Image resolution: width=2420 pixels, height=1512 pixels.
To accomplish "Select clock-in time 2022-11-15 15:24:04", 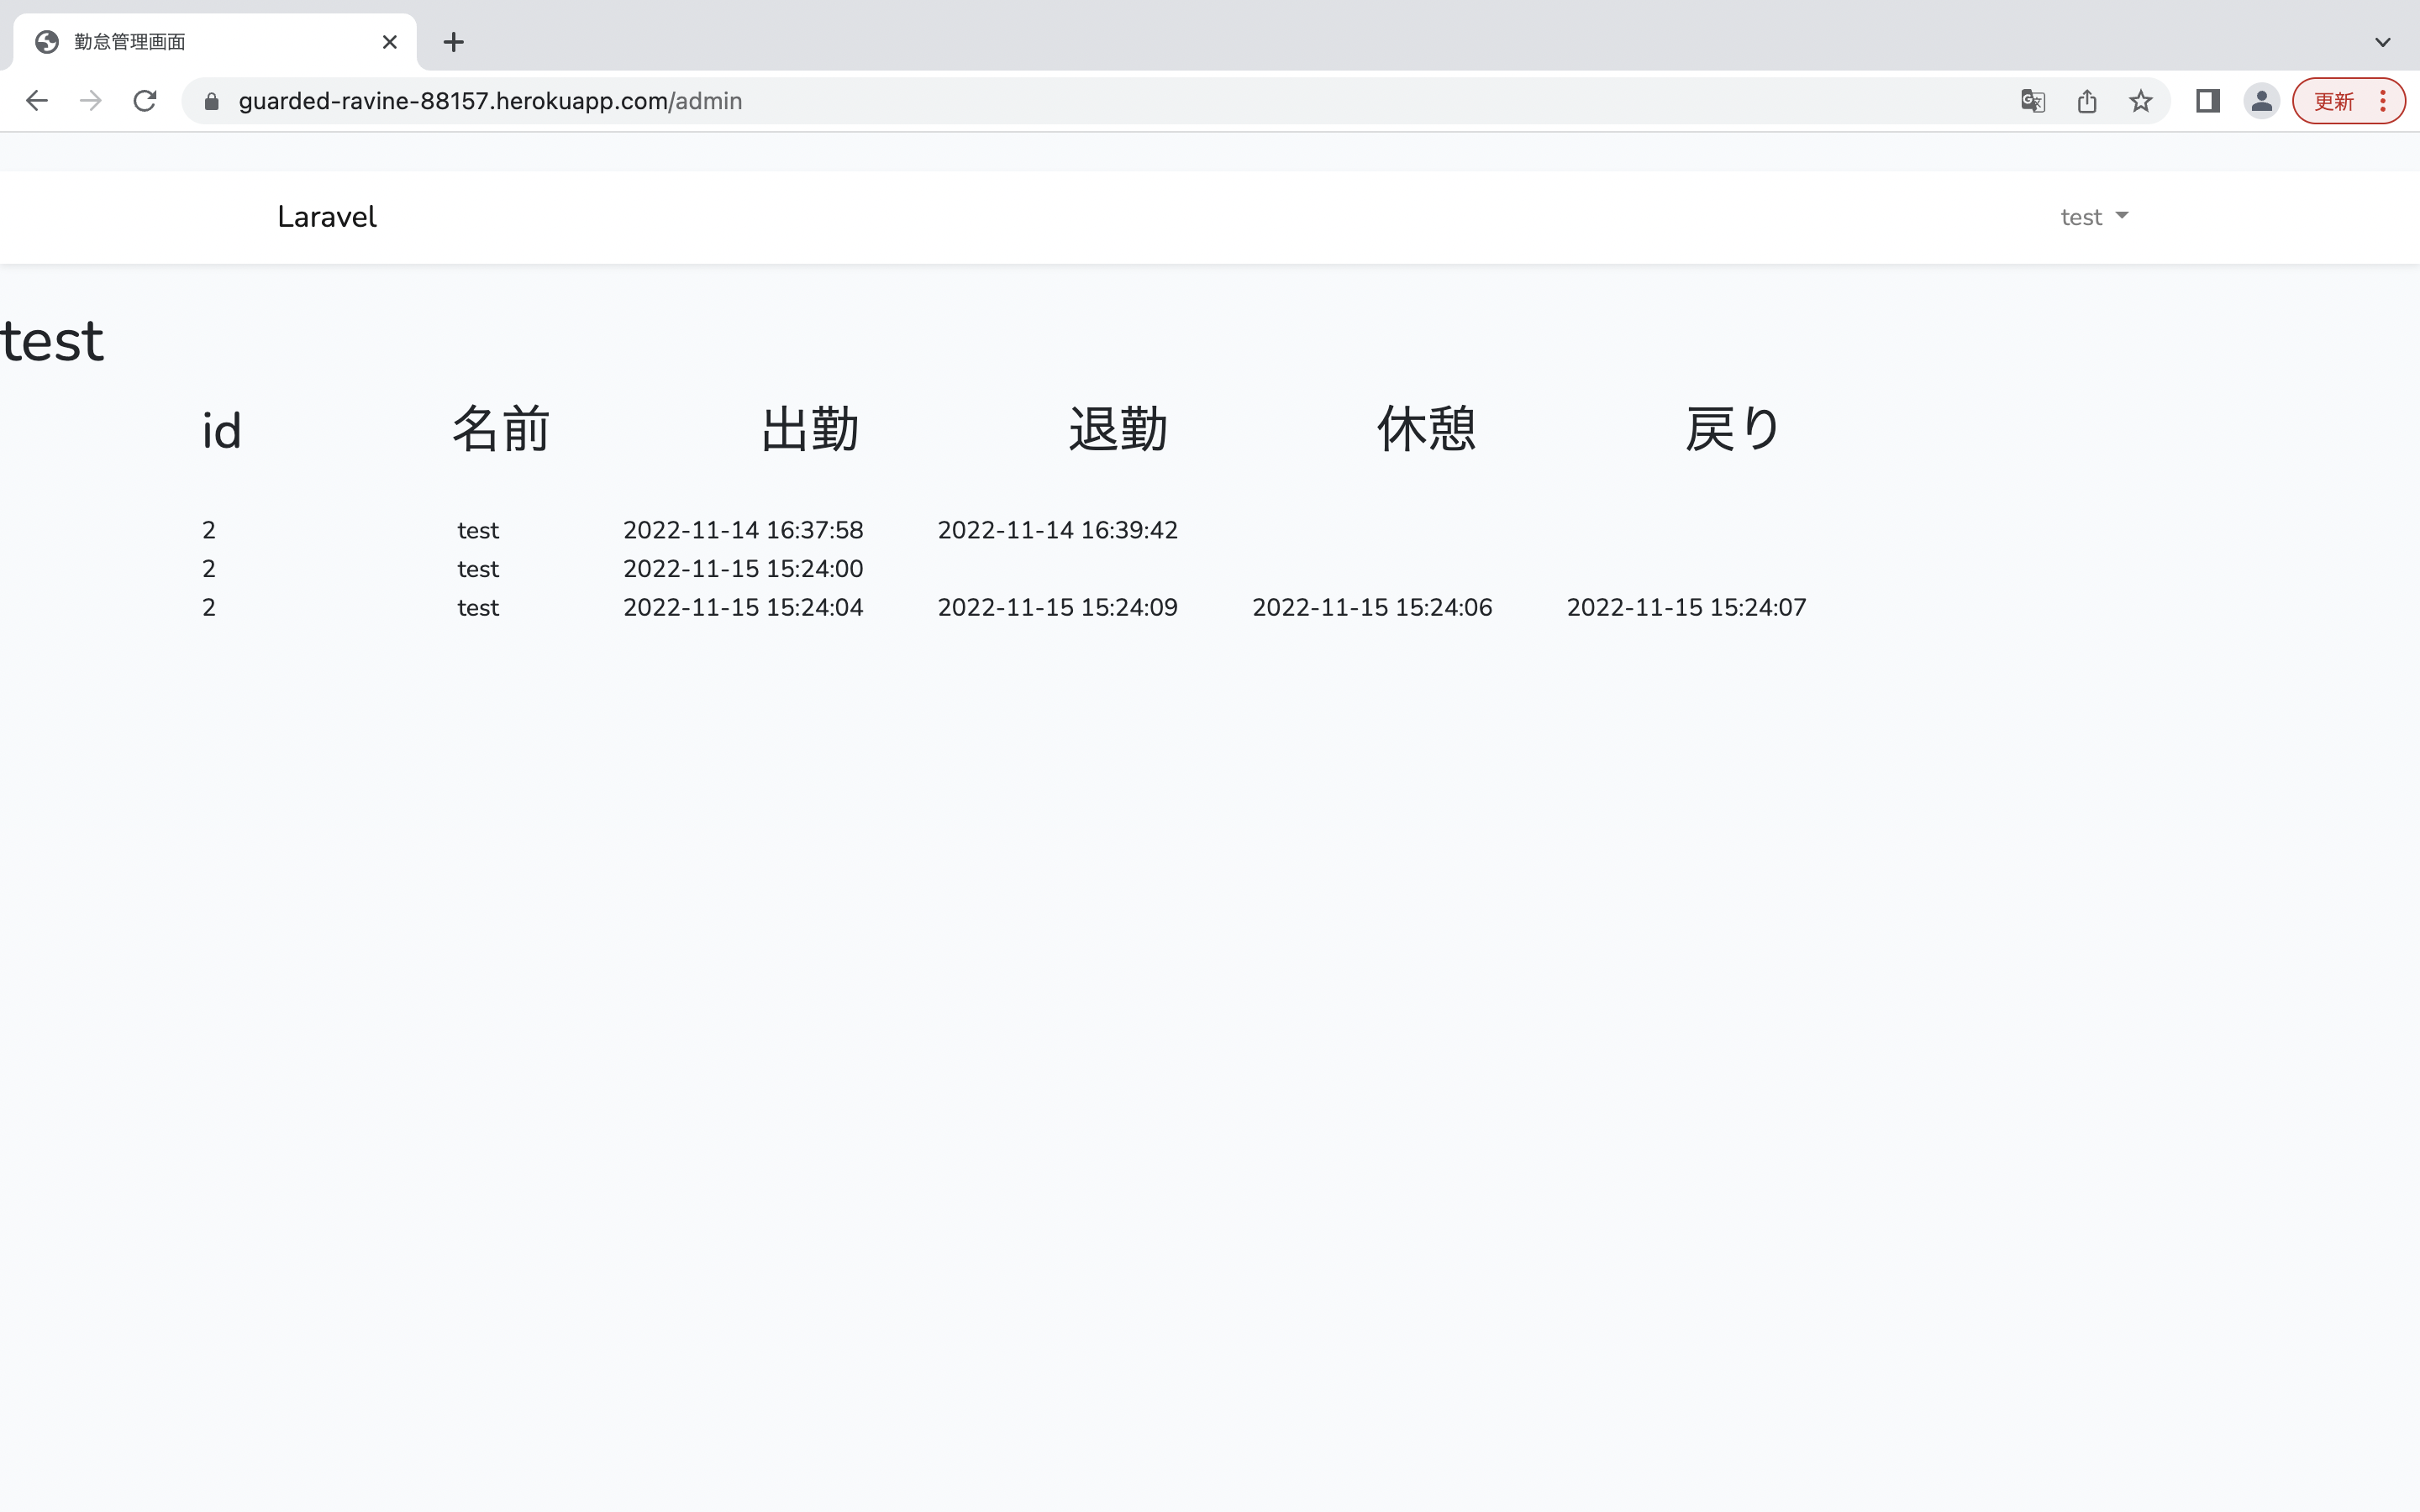I will pyautogui.click(x=743, y=608).
